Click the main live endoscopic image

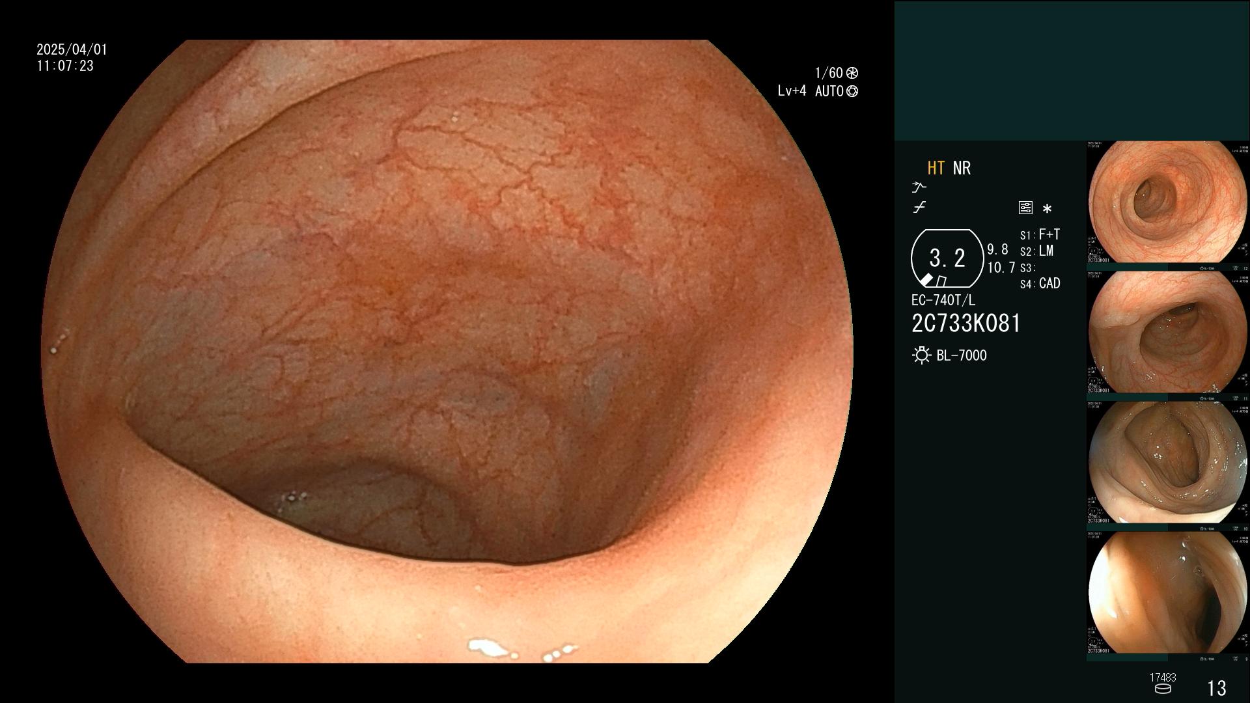coord(447,351)
